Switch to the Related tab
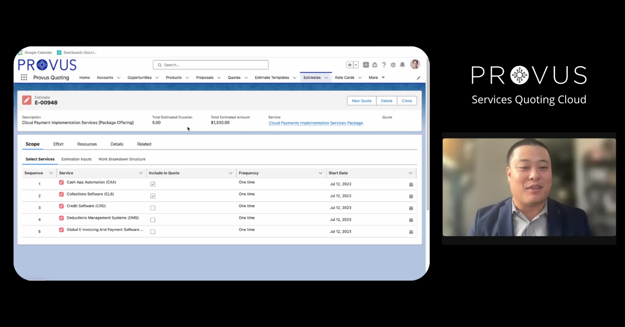The height and width of the screenshot is (327, 625). coord(144,144)
